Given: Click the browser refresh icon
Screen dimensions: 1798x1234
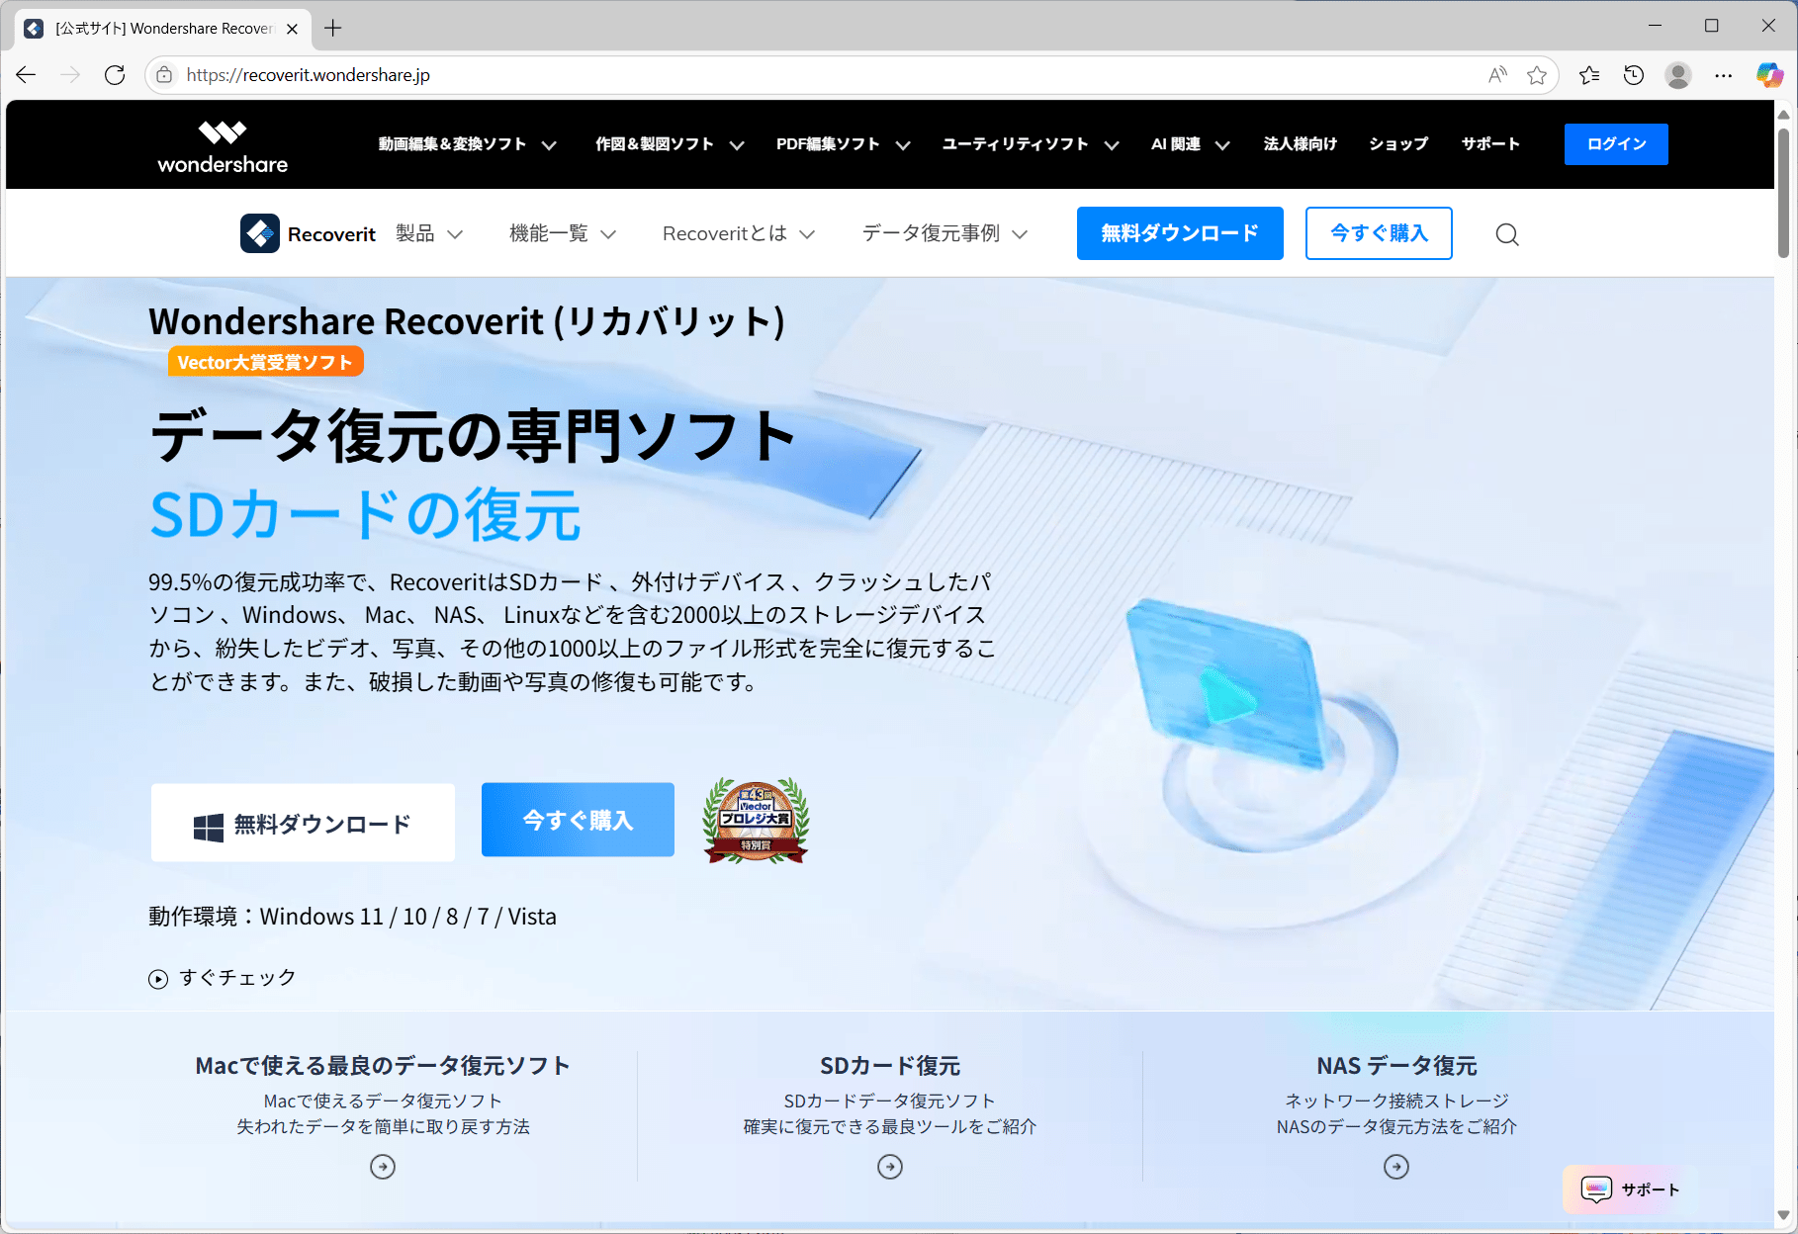Looking at the screenshot, I should pos(115,74).
